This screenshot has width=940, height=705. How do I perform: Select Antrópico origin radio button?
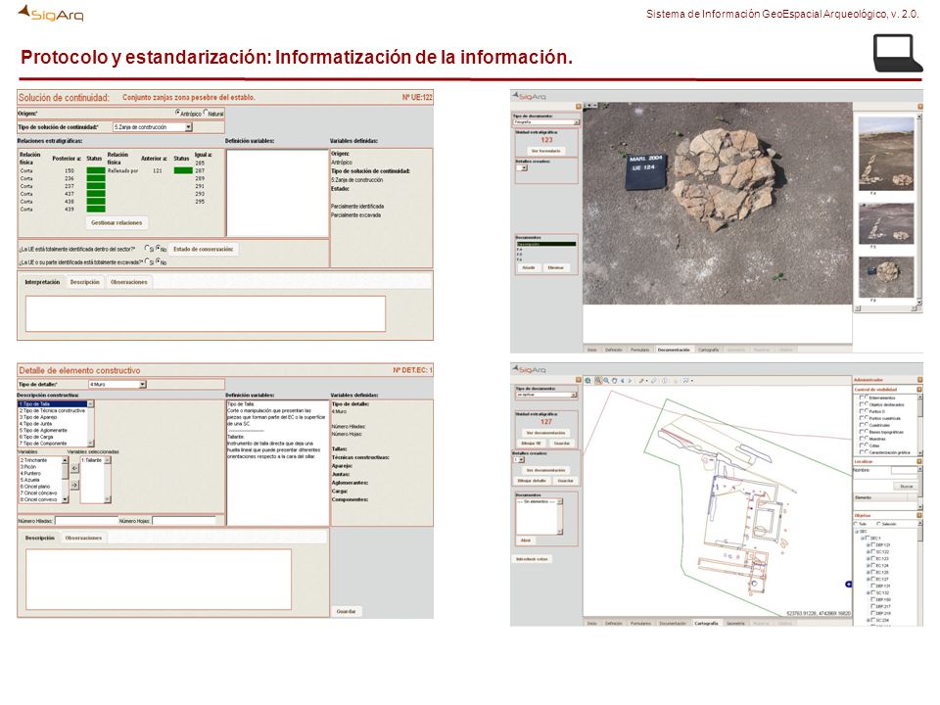point(178,113)
